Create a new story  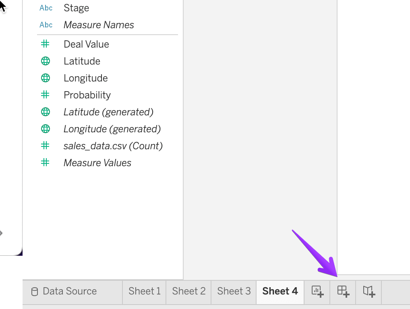click(x=368, y=291)
